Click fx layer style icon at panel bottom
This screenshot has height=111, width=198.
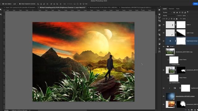(189, 110)
